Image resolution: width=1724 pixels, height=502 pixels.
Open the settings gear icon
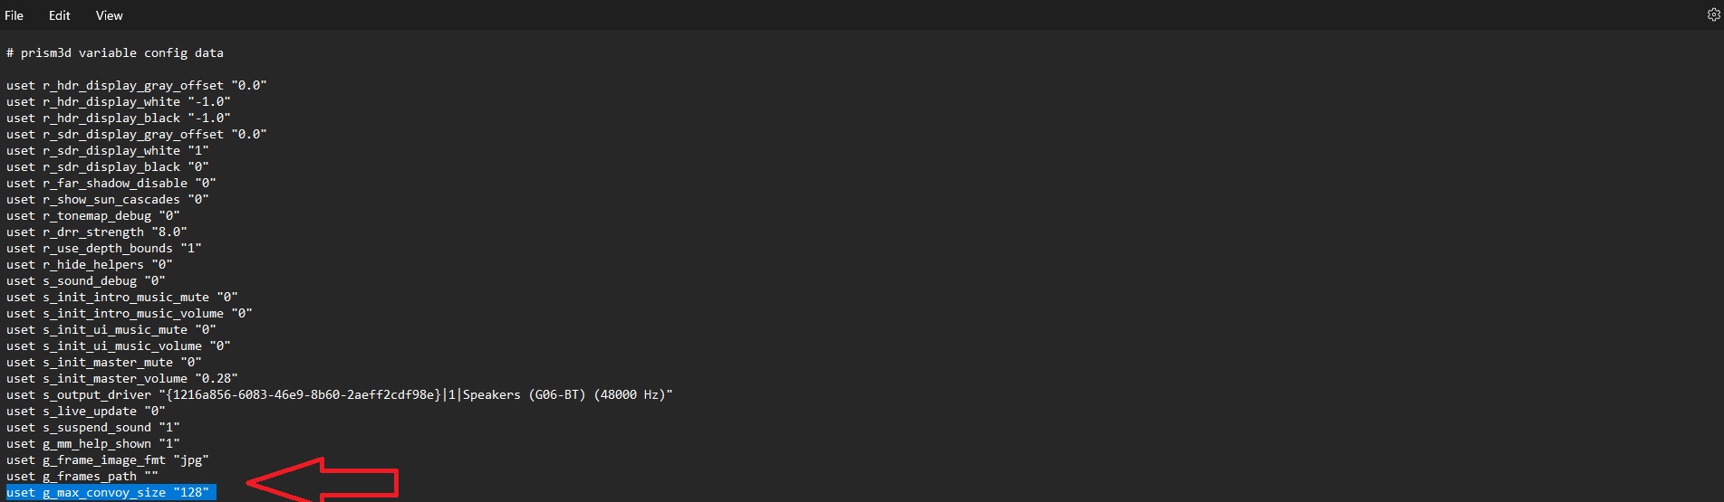[1713, 15]
